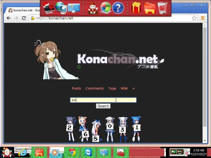Click the counter girl holding digit 8
This screenshot has width=211, height=158.
pyautogui.click(x=96, y=131)
